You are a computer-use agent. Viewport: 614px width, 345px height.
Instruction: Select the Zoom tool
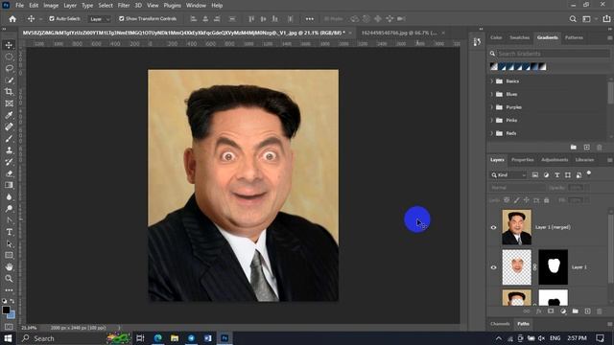click(9, 279)
